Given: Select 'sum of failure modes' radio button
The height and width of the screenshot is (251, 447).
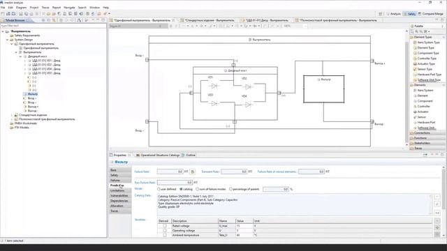Looking at the screenshot, I should coord(197,189).
